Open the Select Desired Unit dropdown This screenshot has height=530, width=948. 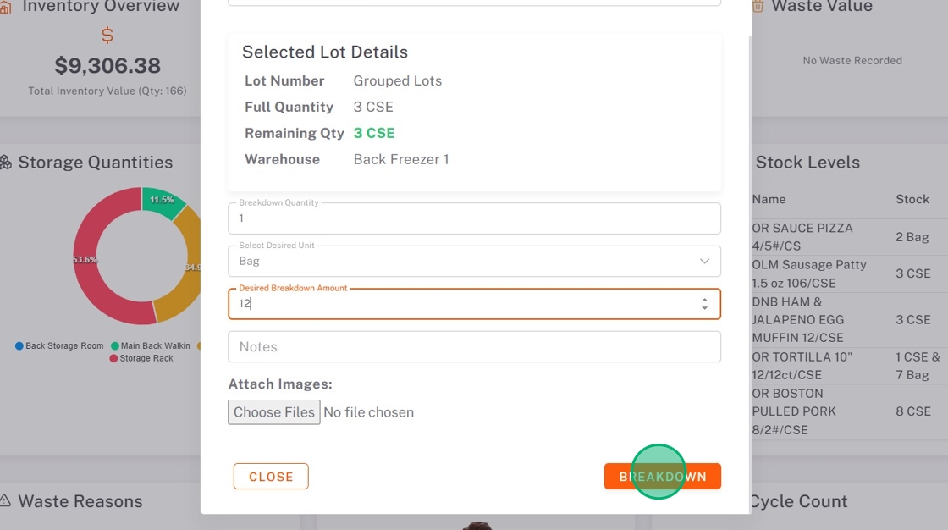[474, 262]
